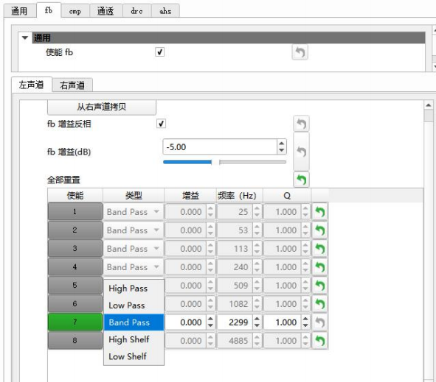Enable filter band 1 toggle button

tap(75, 212)
